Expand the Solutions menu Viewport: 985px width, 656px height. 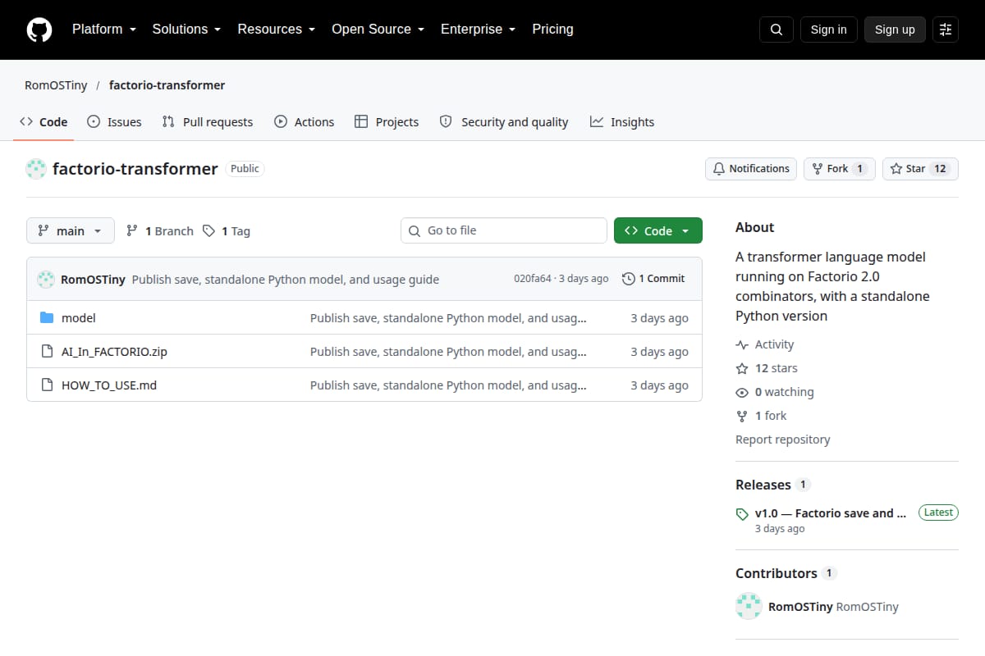[x=186, y=30]
